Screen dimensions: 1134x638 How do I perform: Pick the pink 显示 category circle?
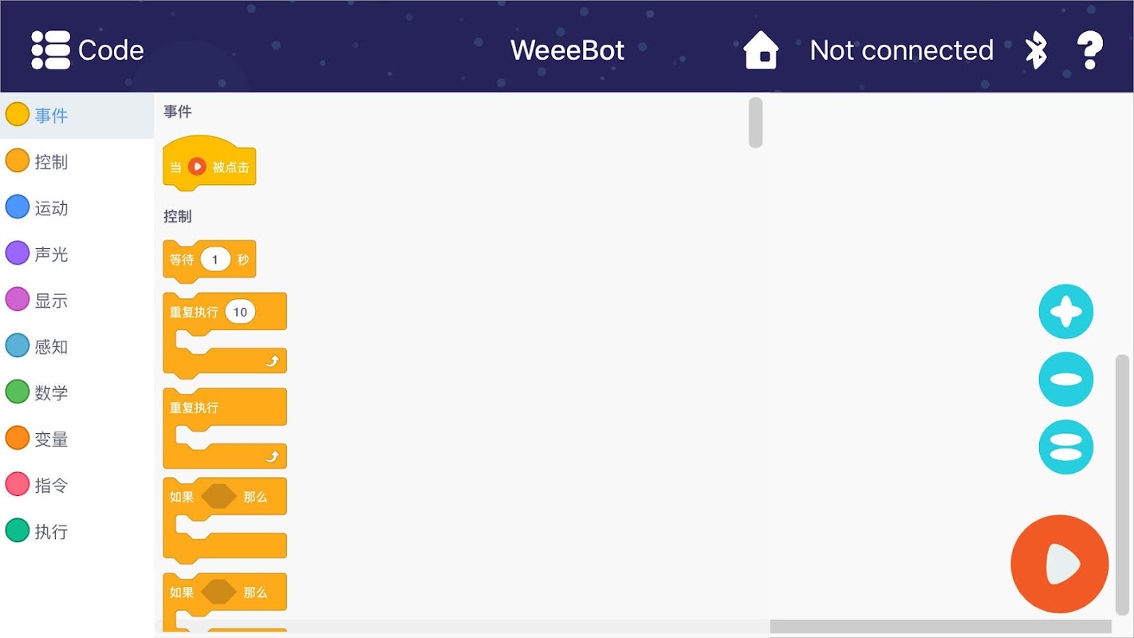click(x=18, y=300)
